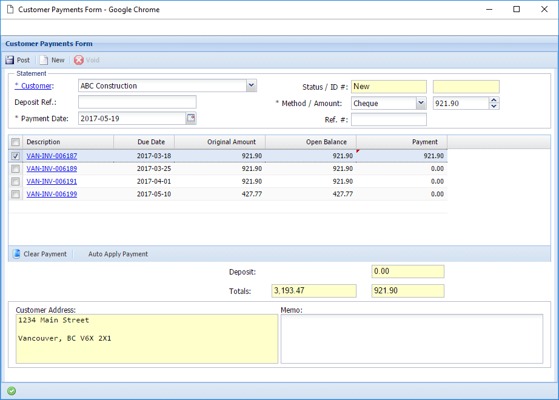Uncheck the VAN-INV-006187 row checkbox
The image size is (559, 400).
click(16, 156)
